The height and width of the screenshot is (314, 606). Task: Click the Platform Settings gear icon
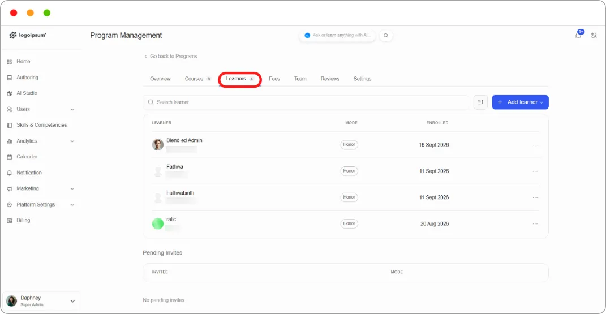tap(10, 205)
